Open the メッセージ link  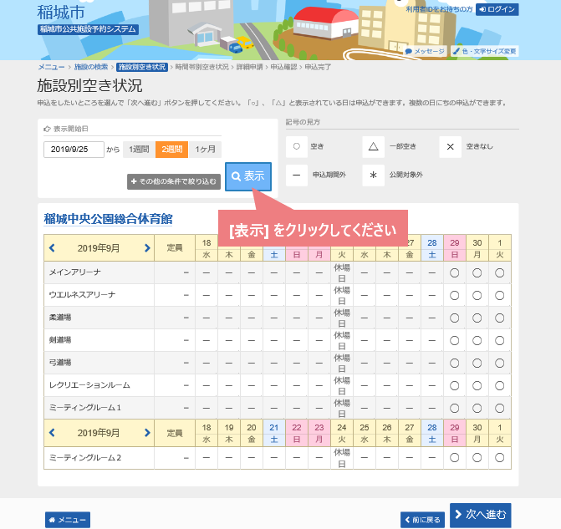point(425,51)
